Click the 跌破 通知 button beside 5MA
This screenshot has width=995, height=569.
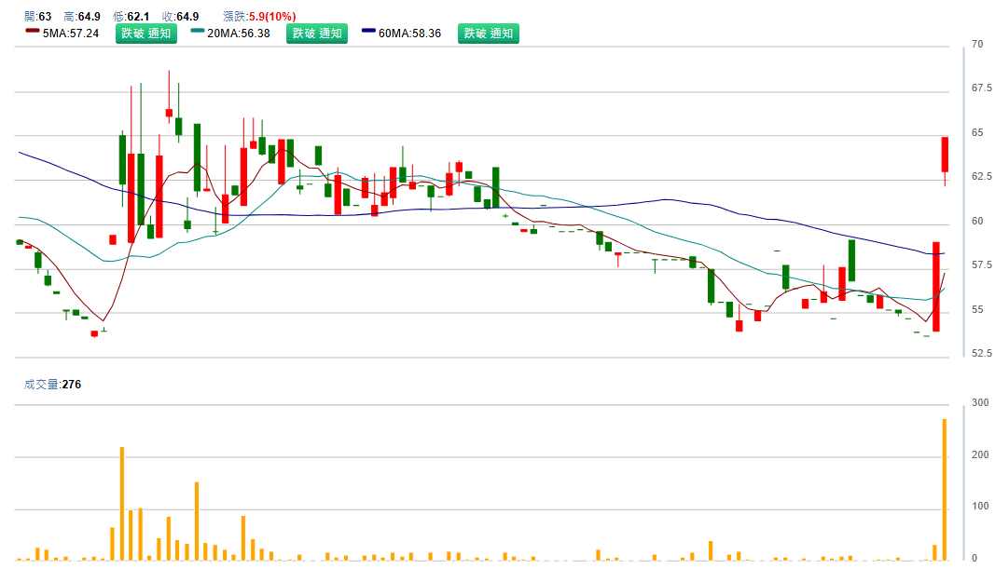click(145, 34)
